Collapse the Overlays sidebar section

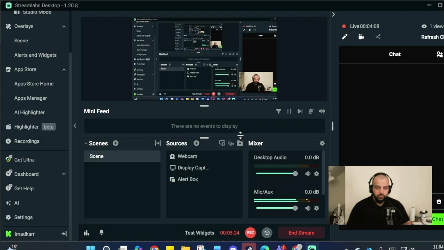pos(64,26)
